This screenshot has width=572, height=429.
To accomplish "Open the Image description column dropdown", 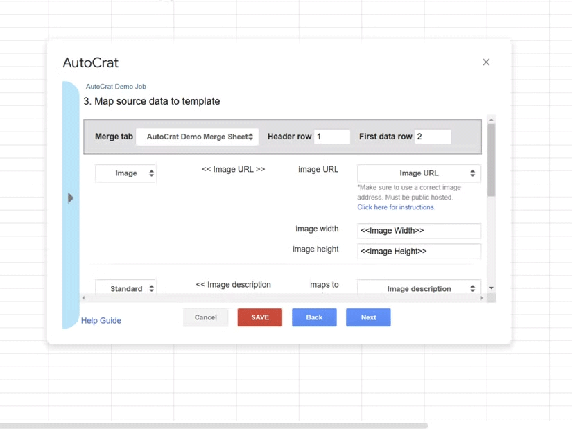I will (x=419, y=288).
